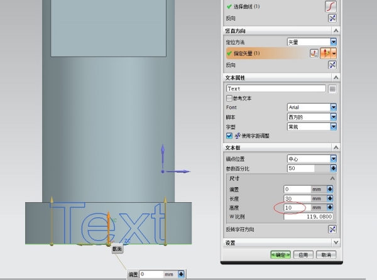Screen dimensions: 377x280
Task: Open the 脚本 dropdown showing 西方的
Action: [312, 117]
